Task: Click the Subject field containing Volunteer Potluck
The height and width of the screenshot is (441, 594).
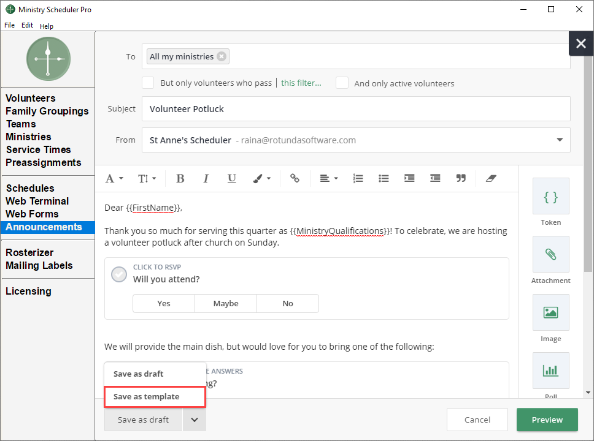Action: 356,108
